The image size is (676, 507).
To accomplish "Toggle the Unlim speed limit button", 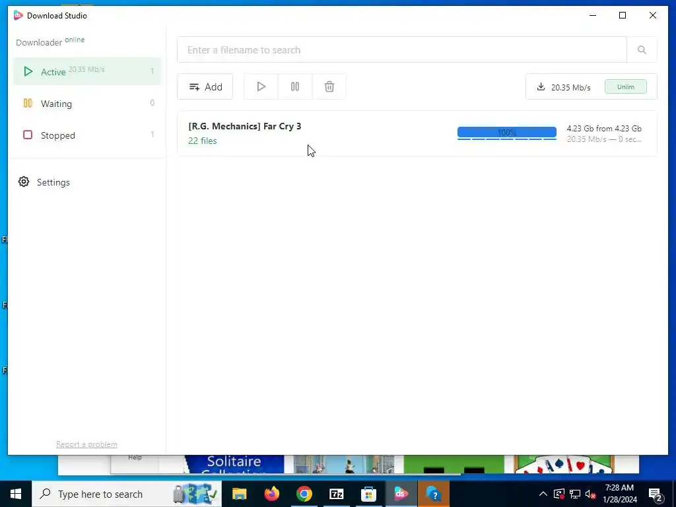I will (x=626, y=86).
